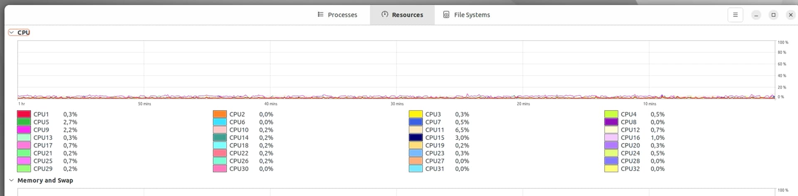798x196 pixels.
Task: Change the CPU14 teal color swatch
Action: coord(219,137)
